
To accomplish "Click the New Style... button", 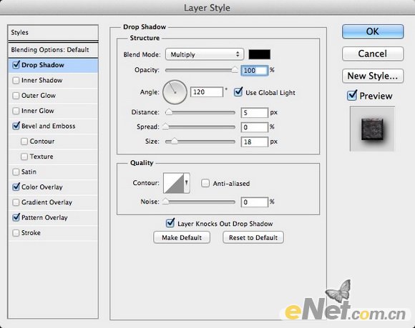I will [x=373, y=76].
